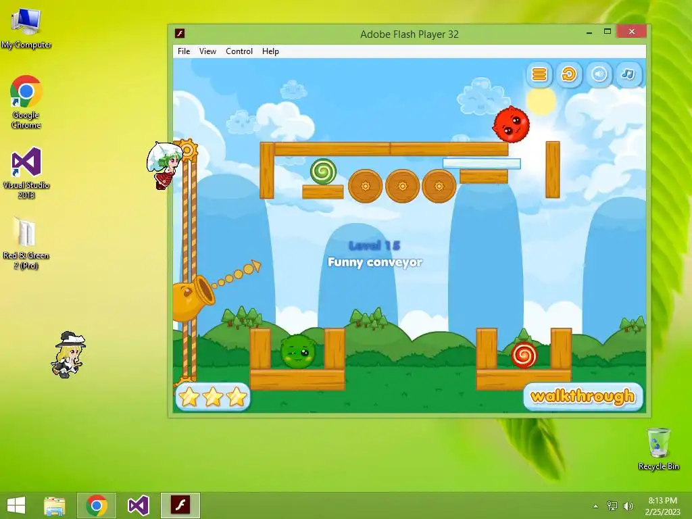Click the middle conveyor wheel
This screenshot has width=692, height=519.
[x=402, y=187]
